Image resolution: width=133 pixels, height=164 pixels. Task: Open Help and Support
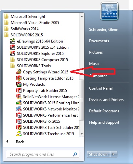tap(104, 122)
